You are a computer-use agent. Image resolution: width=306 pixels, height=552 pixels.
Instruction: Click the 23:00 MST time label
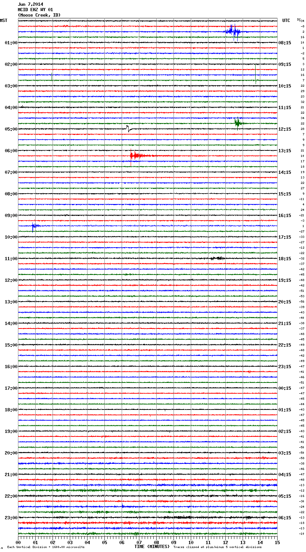11,518
